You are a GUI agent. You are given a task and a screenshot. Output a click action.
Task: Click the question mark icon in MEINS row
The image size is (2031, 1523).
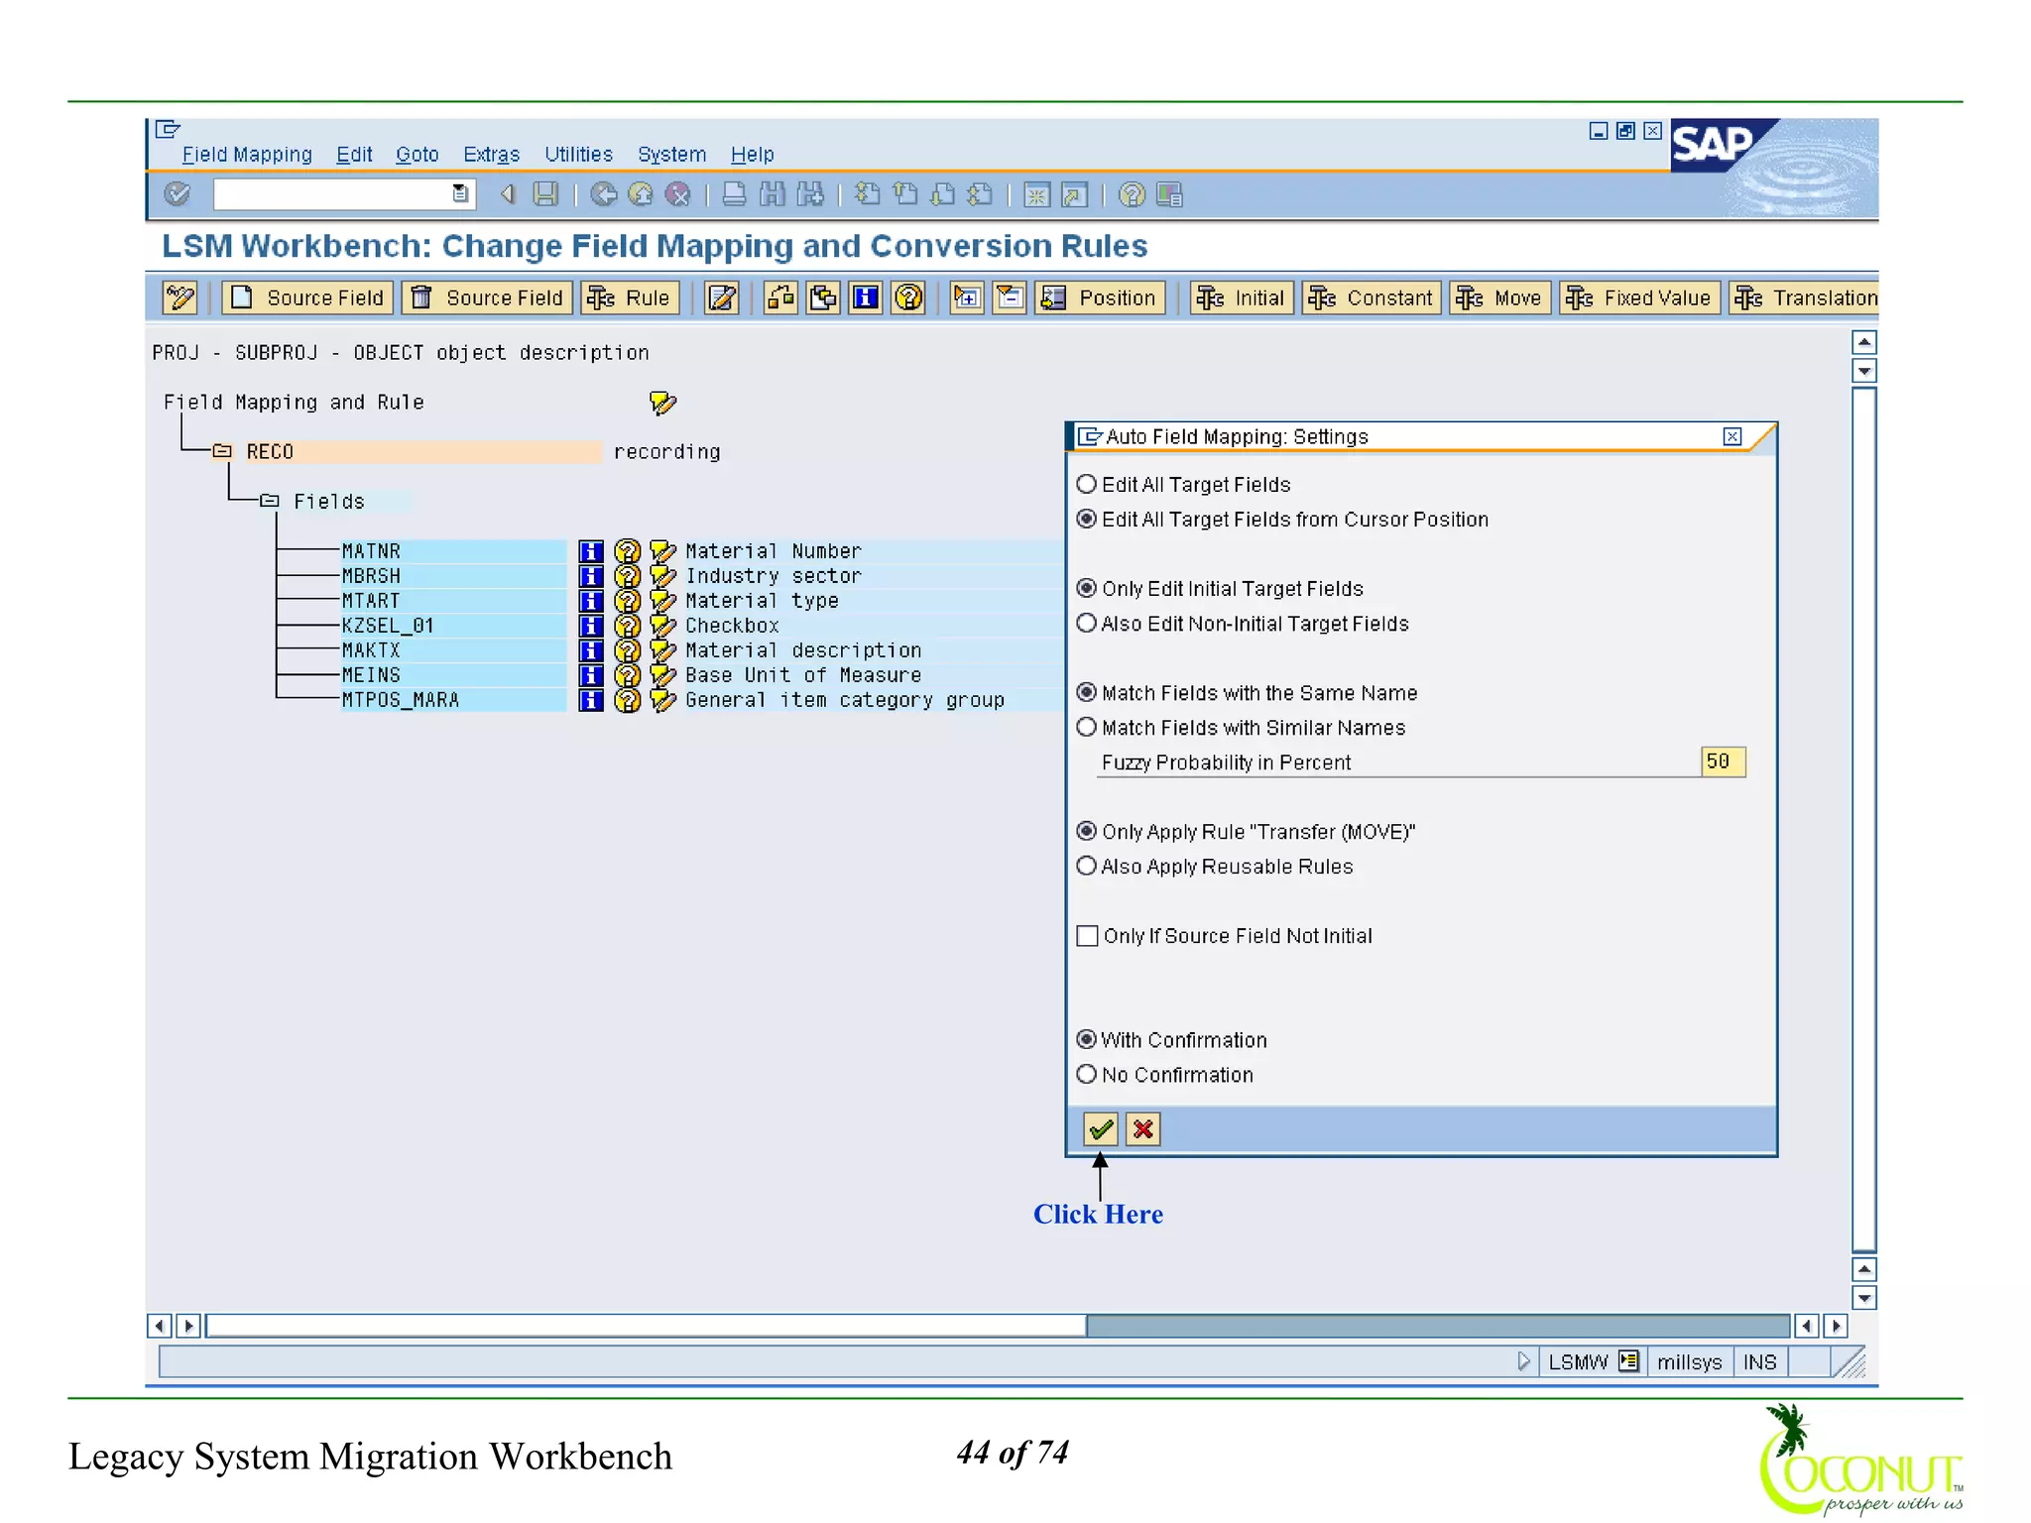(627, 675)
